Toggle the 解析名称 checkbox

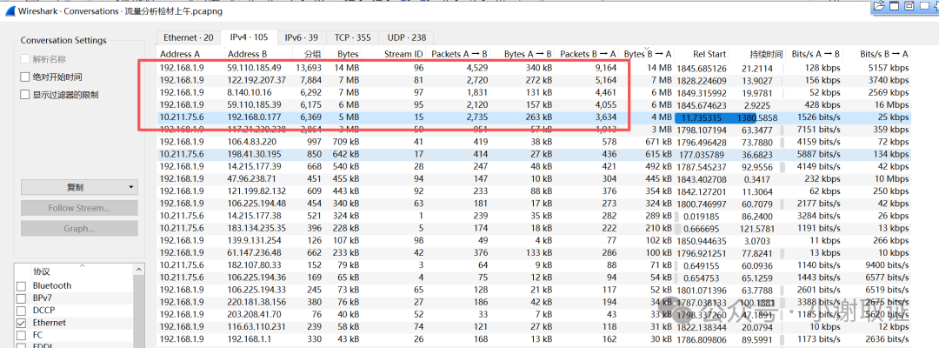coord(24,59)
